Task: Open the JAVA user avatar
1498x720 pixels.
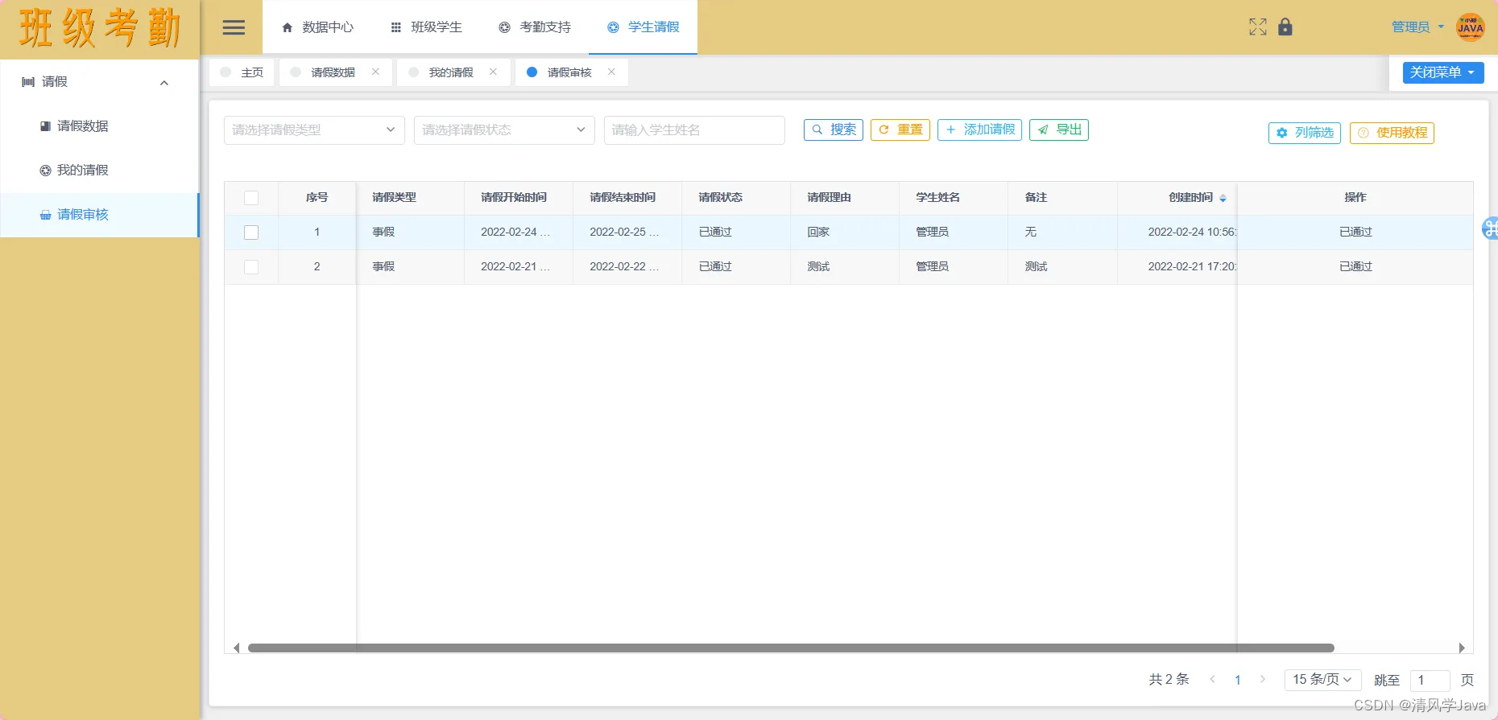Action: 1470,27
